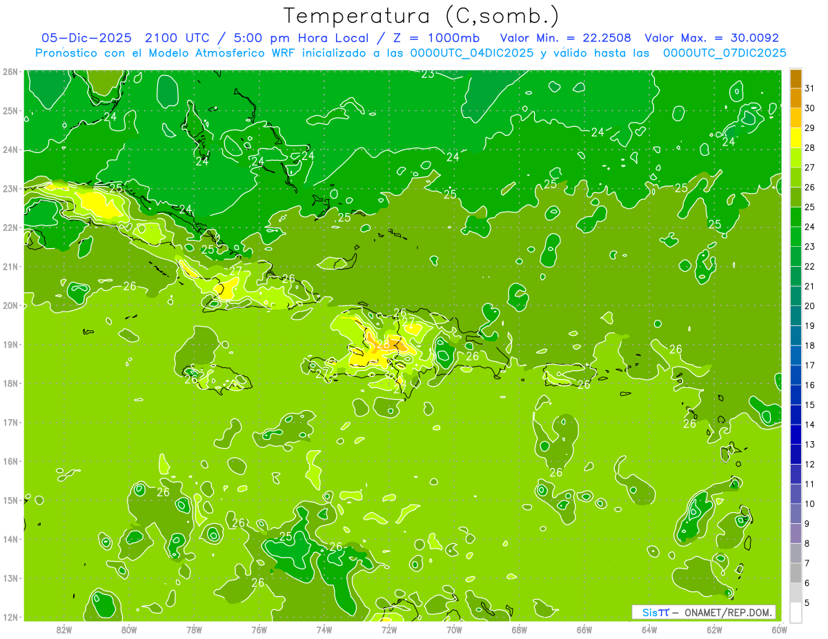Pick colorbar segment between 30 and 31
This screenshot has width=828, height=639.
point(796,98)
